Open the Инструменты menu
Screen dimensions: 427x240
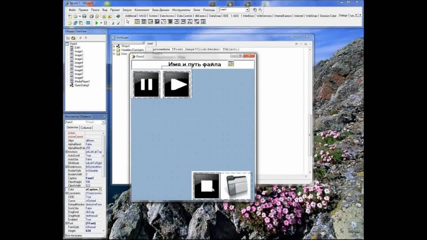click(x=181, y=10)
